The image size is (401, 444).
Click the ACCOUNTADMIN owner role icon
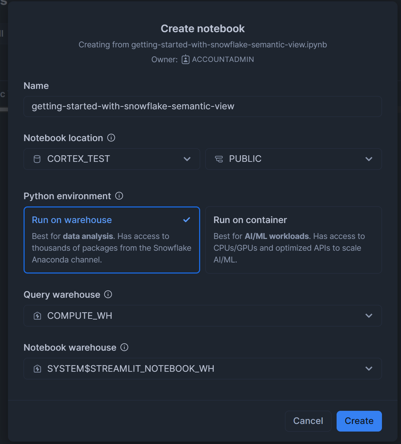click(x=186, y=59)
